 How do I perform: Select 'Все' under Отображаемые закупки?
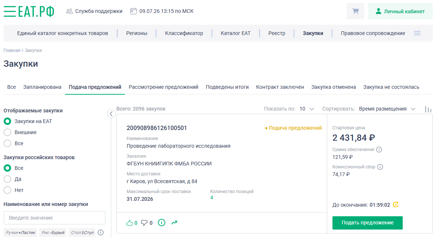point(7,144)
